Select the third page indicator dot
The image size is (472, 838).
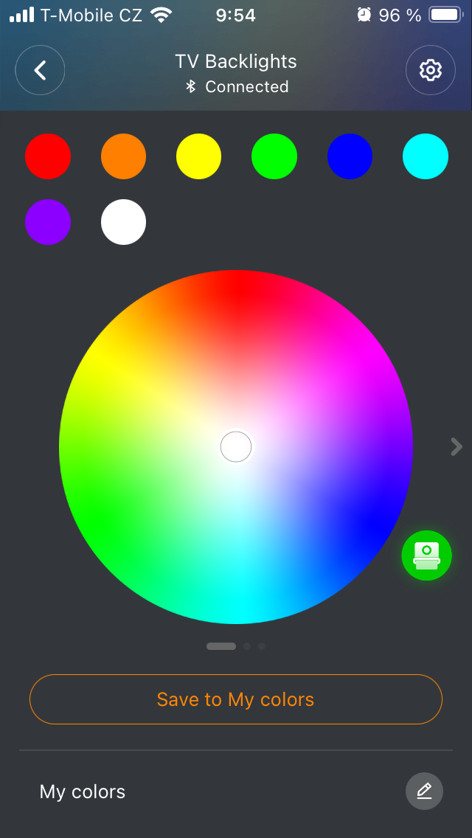point(261,646)
